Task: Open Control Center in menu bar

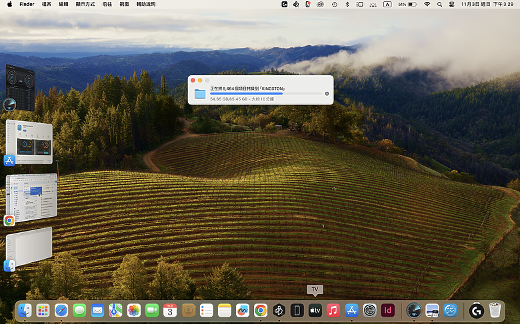Action: click(451, 4)
